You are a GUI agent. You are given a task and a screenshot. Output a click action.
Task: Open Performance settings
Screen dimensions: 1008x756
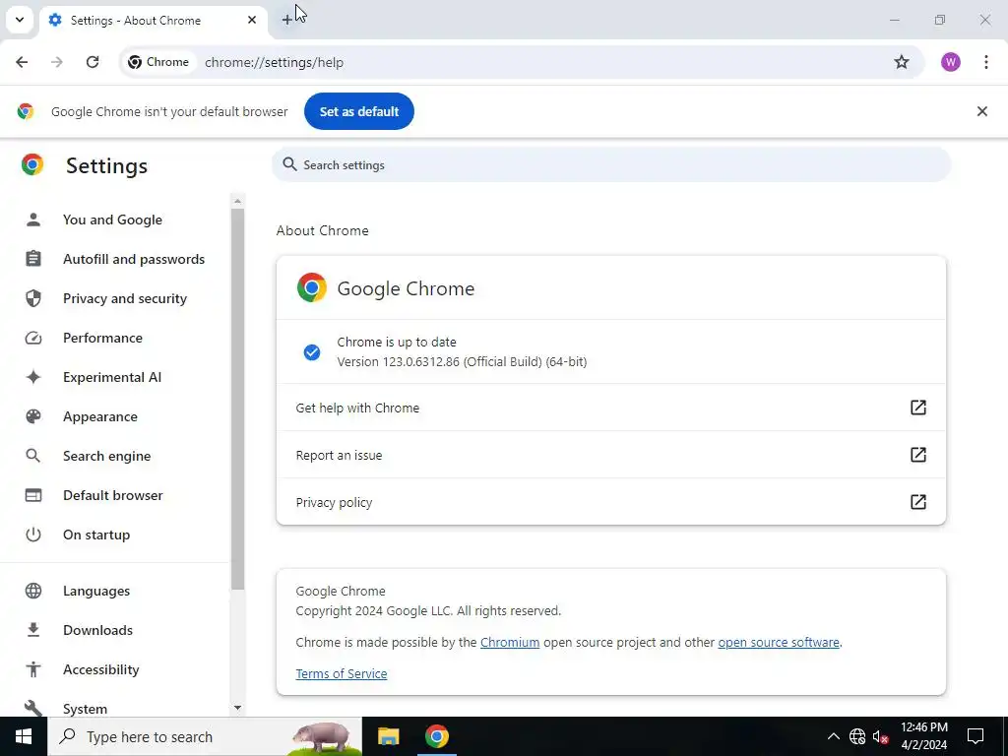coord(102,338)
